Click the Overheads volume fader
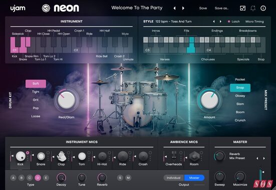276x190 pixels. pyautogui.click(x=165, y=156)
